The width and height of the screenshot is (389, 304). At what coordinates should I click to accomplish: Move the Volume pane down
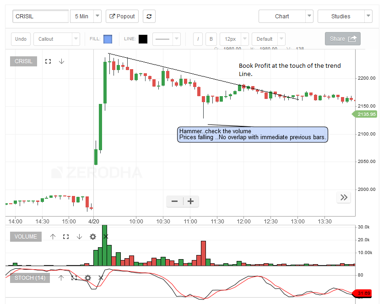[79, 237]
